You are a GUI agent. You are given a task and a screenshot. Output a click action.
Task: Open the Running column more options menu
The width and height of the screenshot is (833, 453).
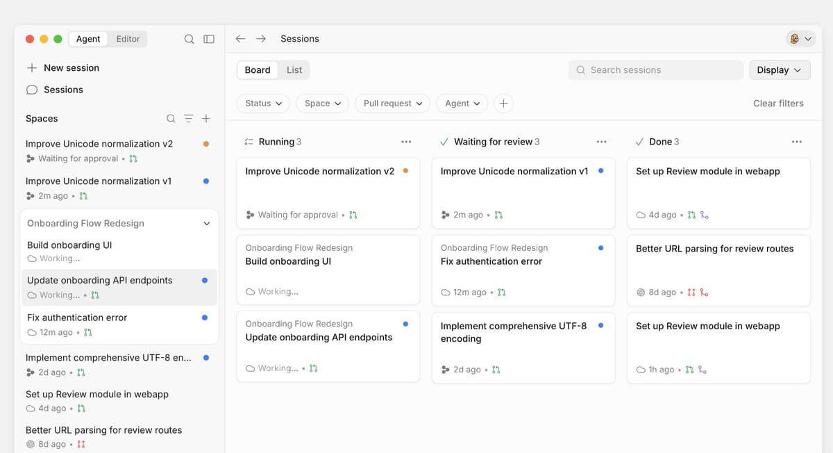[406, 142]
